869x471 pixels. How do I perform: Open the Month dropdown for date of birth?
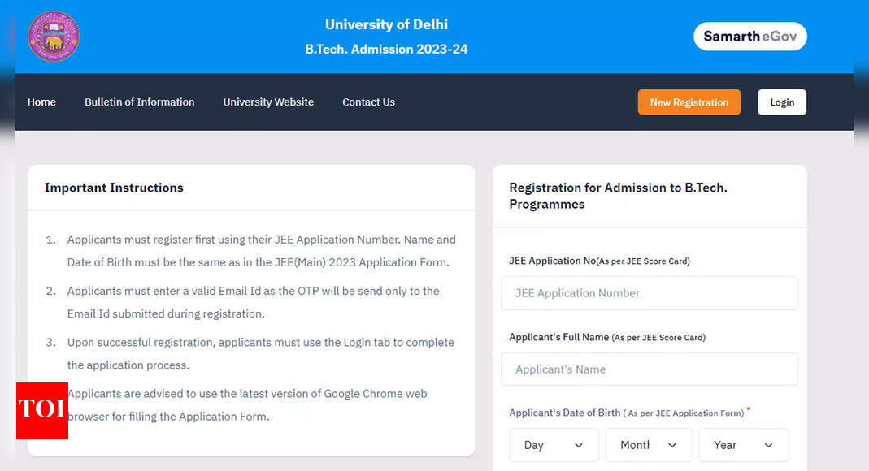point(649,445)
